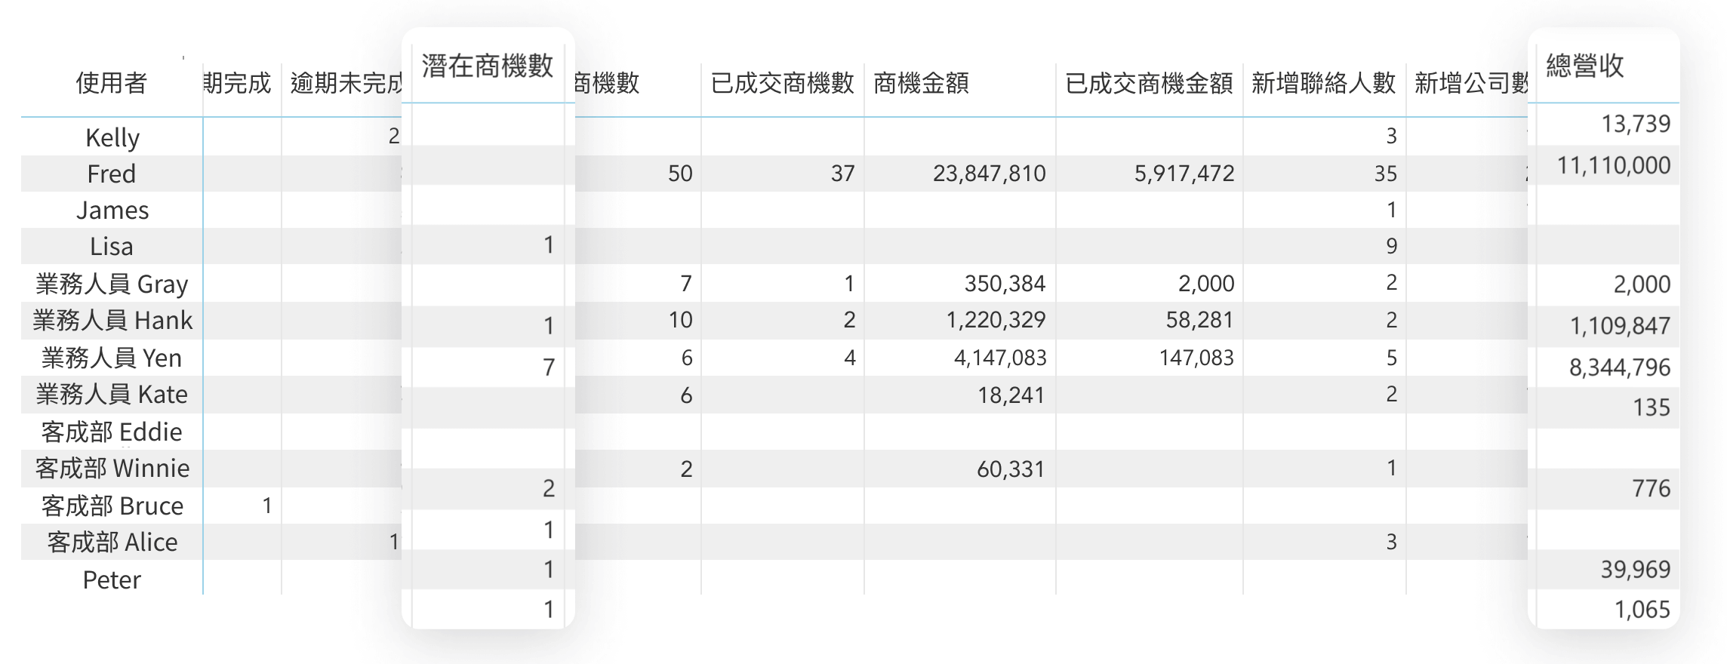Select the 業務人員 Kate row name
Screen dimensions: 1727x664
[x=112, y=395]
